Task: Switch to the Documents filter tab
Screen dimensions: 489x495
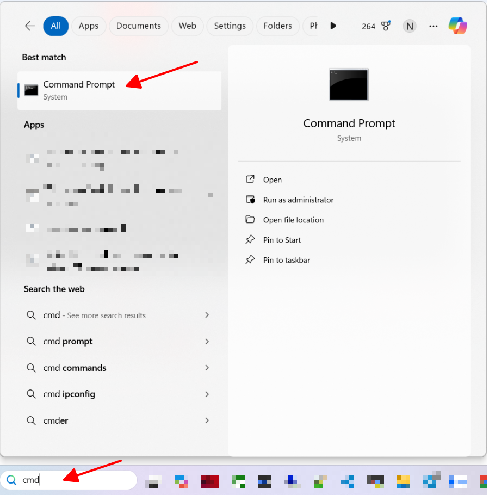Action: pos(139,26)
